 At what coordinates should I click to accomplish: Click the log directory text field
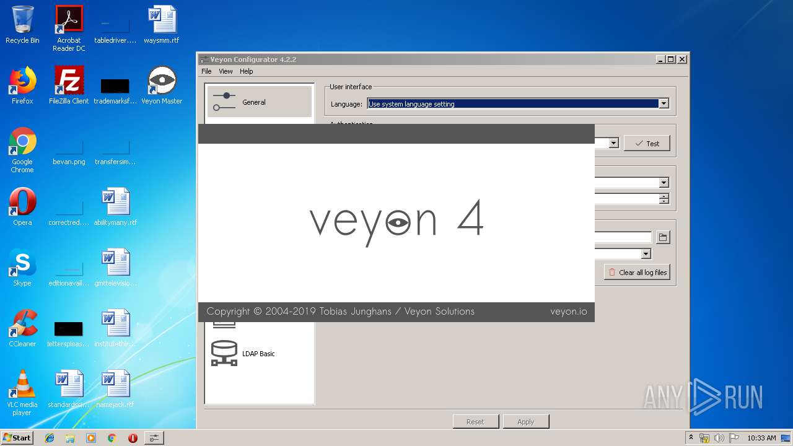tap(623, 237)
